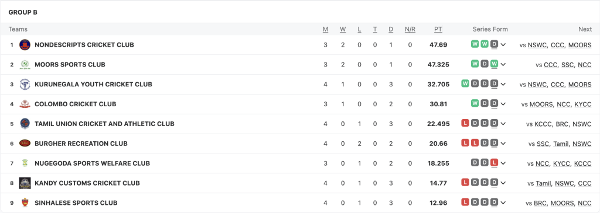Image resolution: width=600 pixels, height=213 pixels.
Task: Open SSC link in Moors next fixtures
Action: point(567,65)
